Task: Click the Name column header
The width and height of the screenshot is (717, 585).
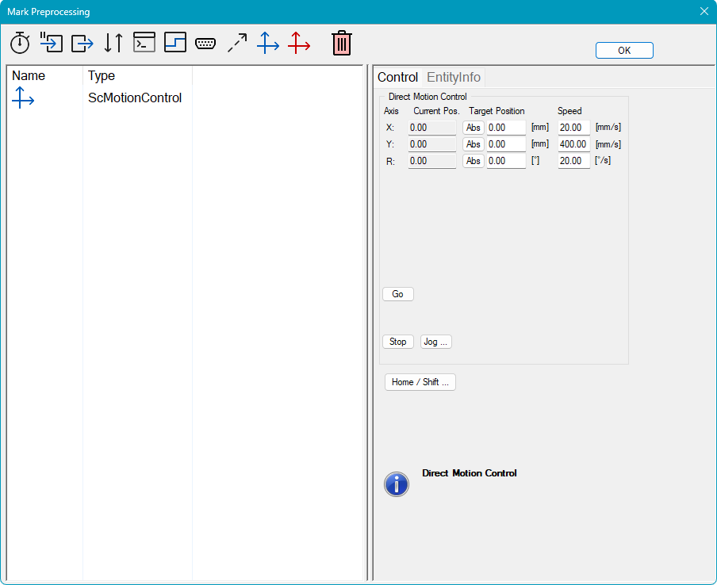Action: [x=44, y=75]
